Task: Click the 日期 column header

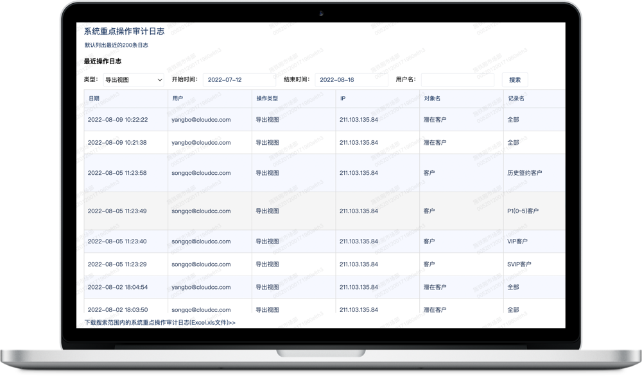Action: point(94,99)
